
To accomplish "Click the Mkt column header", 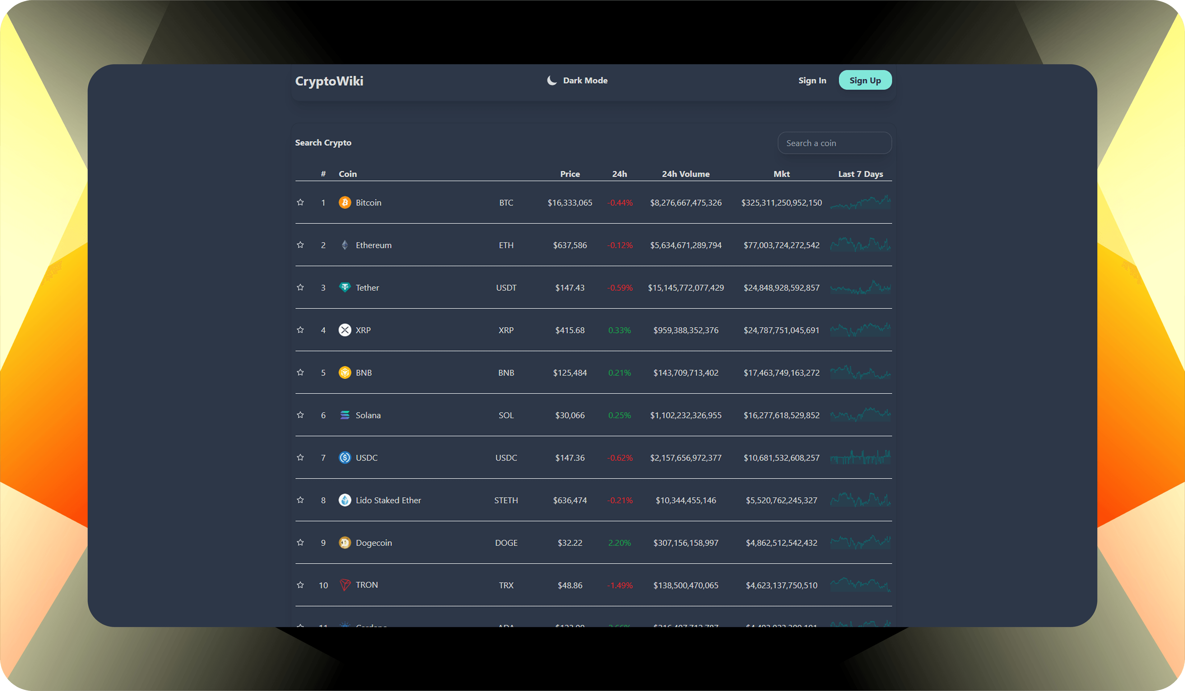I will coord(782,173).
